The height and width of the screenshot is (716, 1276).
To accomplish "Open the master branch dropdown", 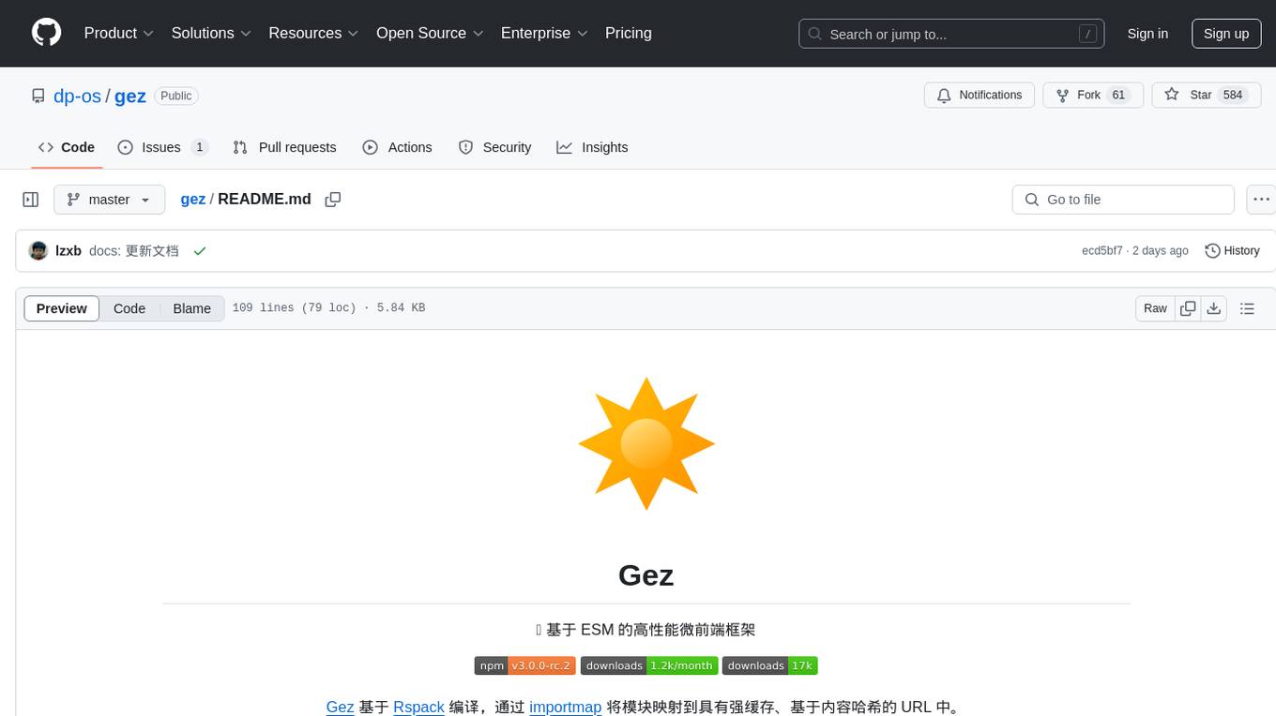I will [x=110, y=200].
